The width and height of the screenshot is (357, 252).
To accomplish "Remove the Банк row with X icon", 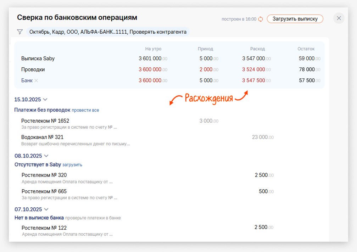I will (x=36, y=80).
